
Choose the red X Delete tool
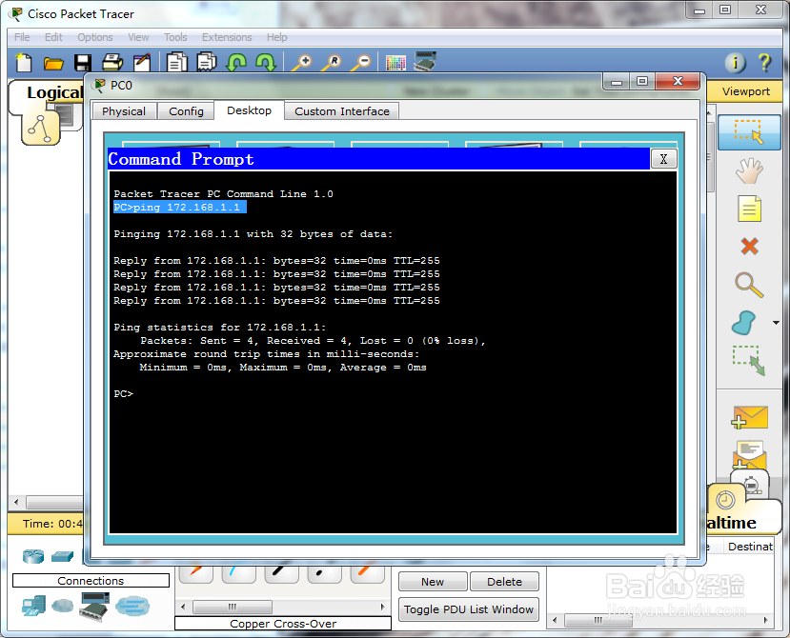coord(750,247)
